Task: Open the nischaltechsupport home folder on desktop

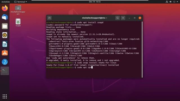Action: (18, 10)
